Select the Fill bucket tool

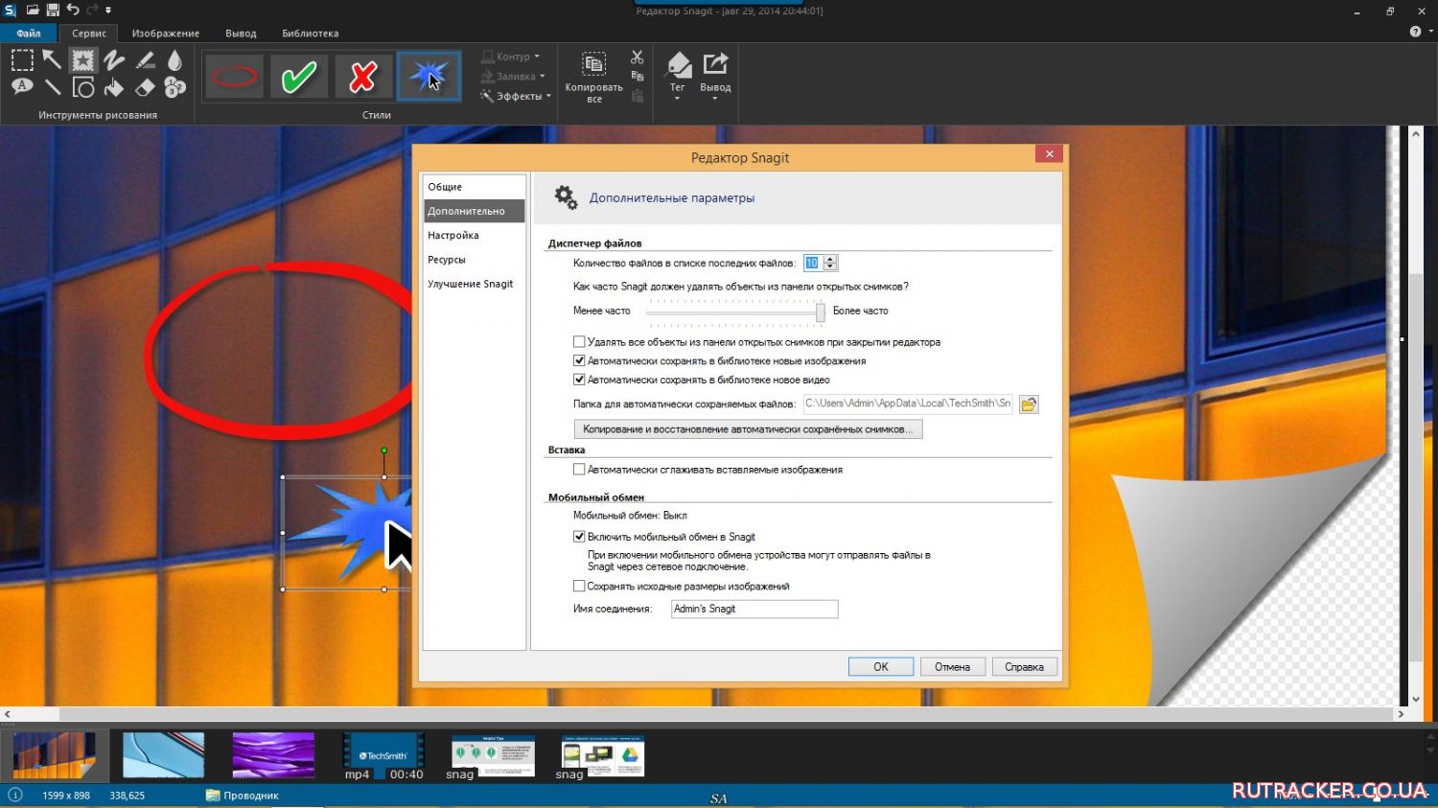coord(114,87)
